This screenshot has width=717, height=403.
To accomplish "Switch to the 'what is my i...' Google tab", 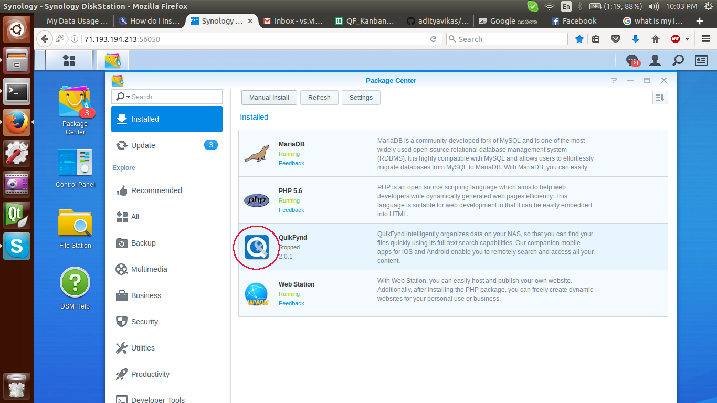I will 653,21.
